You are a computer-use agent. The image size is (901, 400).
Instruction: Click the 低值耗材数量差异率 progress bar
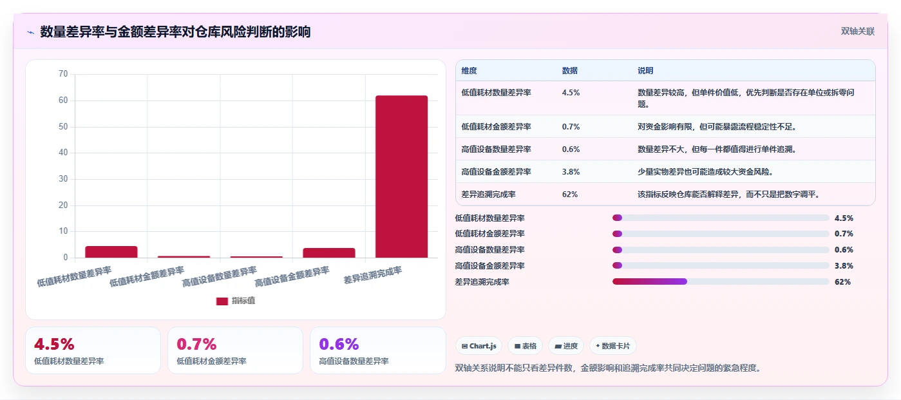(x=721, y=218)
